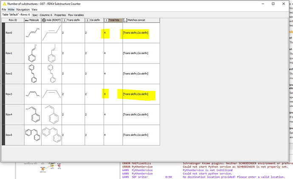This screenshot has height=179, width=293.
Task: Click Row1 mols (RDKIT) structure image
Action: [x=51, y=53]
